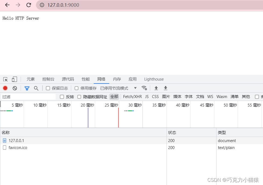This screenshot has width=263, height=185.
Task: Click the 200 status of 127.0.0.1
Action: [171, 141]
